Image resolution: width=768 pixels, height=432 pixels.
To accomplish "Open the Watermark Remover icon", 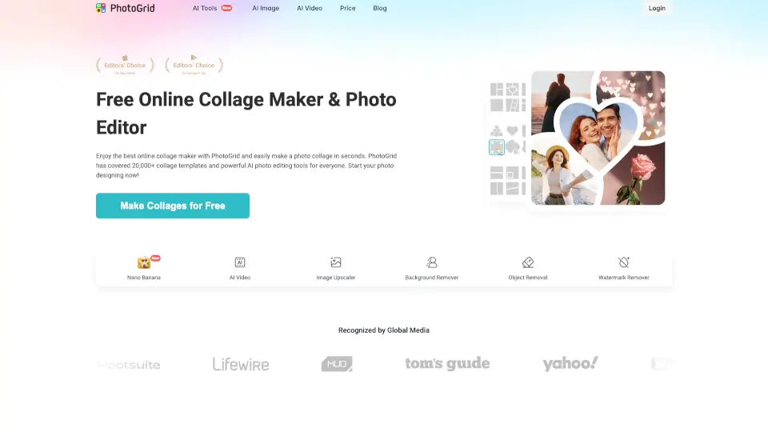I will (623, 262).
